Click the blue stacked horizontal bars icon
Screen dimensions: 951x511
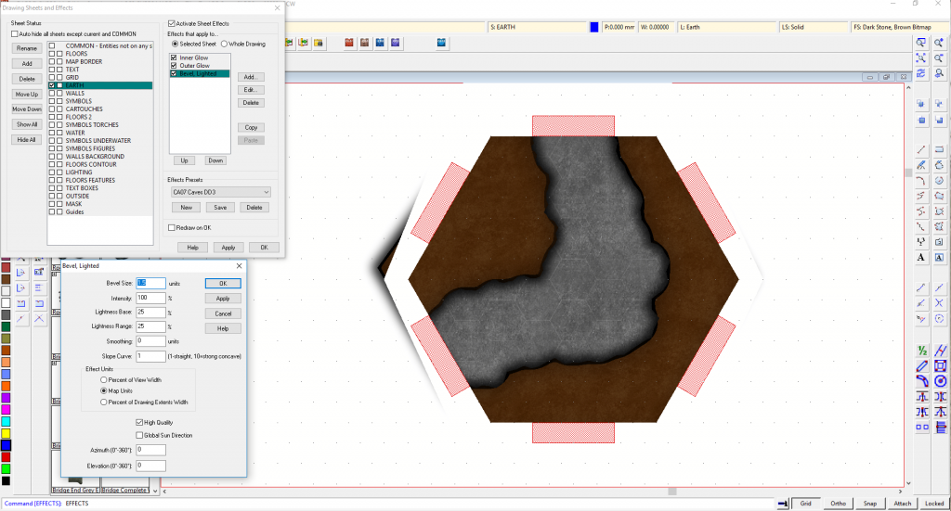pos(941,427)
